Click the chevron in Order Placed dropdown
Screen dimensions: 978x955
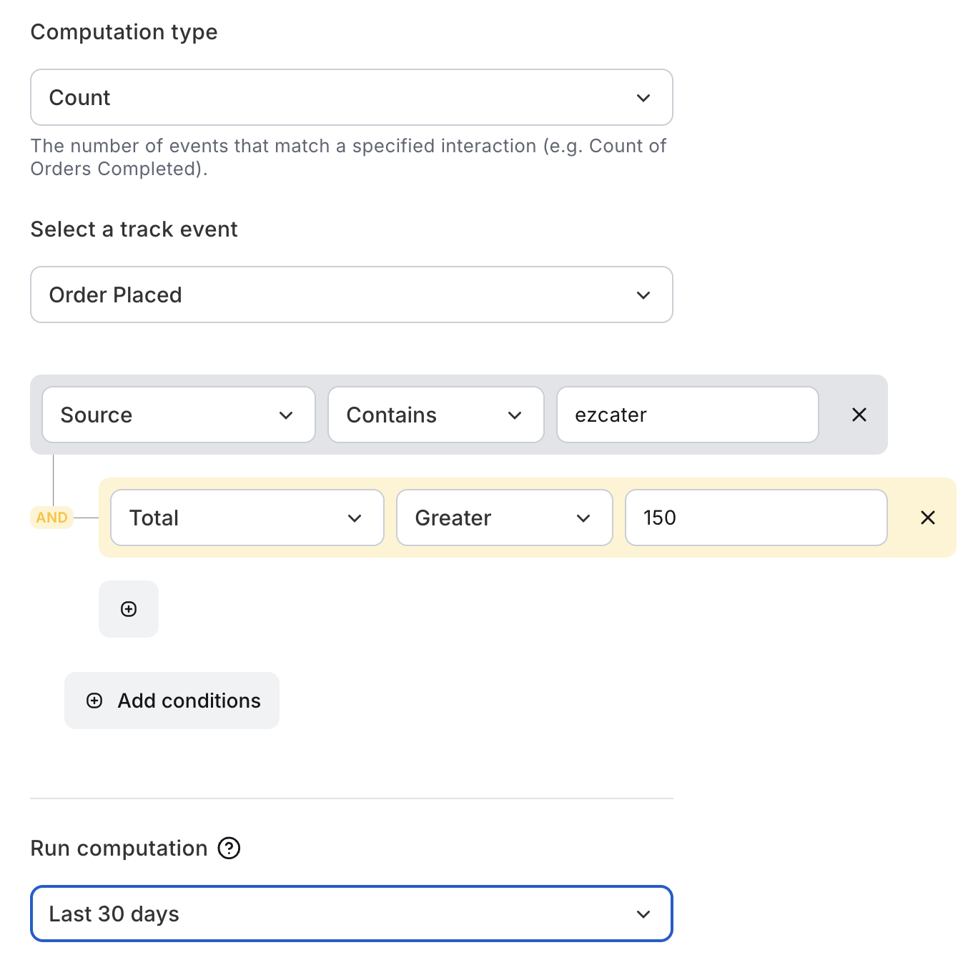pos(643,295)
